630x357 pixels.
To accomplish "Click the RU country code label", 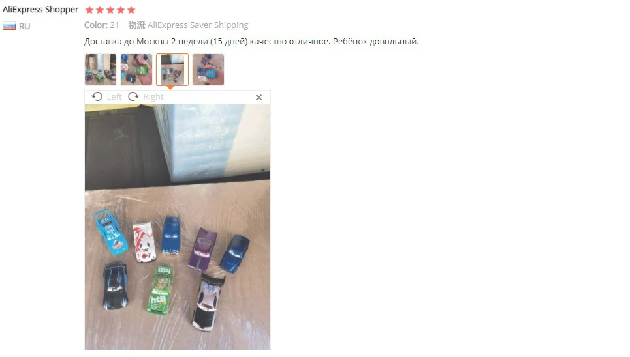I will tap(25, 27).
